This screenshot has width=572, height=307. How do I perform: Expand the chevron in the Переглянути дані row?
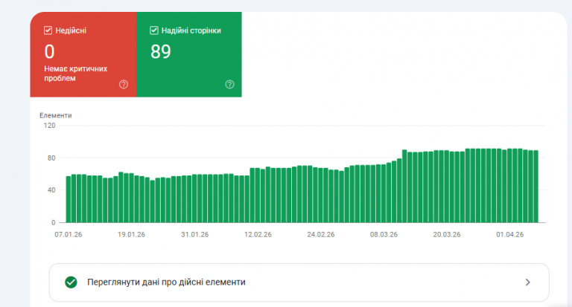click(527, 282)
